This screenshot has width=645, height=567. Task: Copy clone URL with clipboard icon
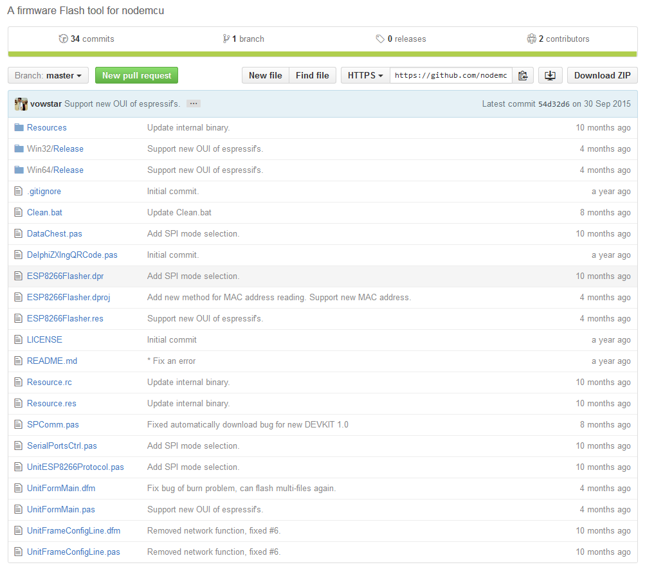click(523, 76)
